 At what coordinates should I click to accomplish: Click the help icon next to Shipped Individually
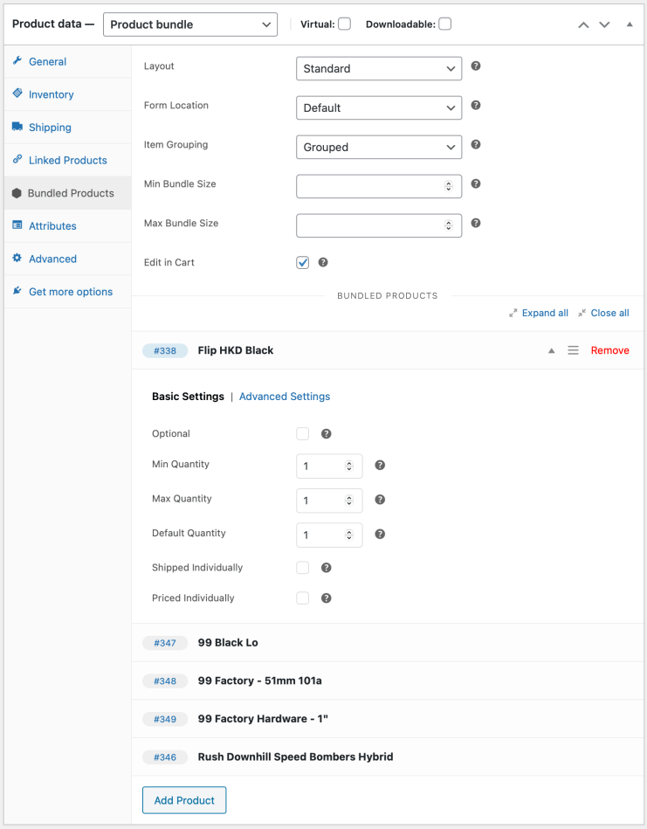tap(326, 568)
